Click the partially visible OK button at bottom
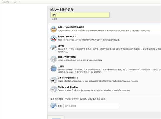Viewport: 161px width, 119px height. (x=56, y=118)
